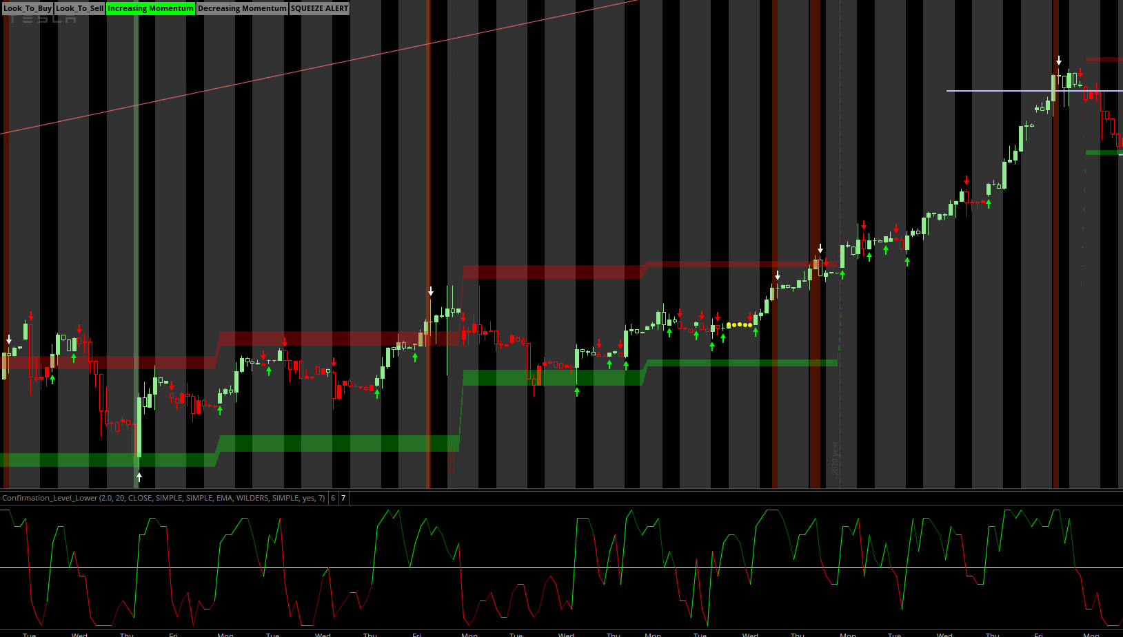
Task: Click the value box showing 6
Action: pos(333,498)
